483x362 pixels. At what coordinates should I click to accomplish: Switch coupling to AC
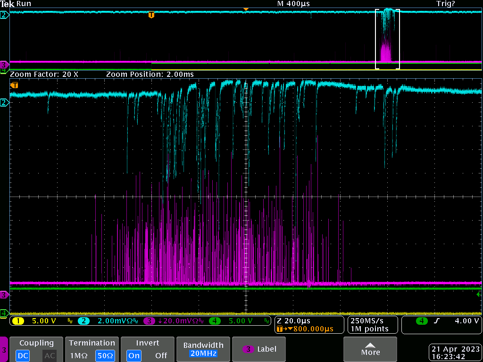[x=50, y=355]
